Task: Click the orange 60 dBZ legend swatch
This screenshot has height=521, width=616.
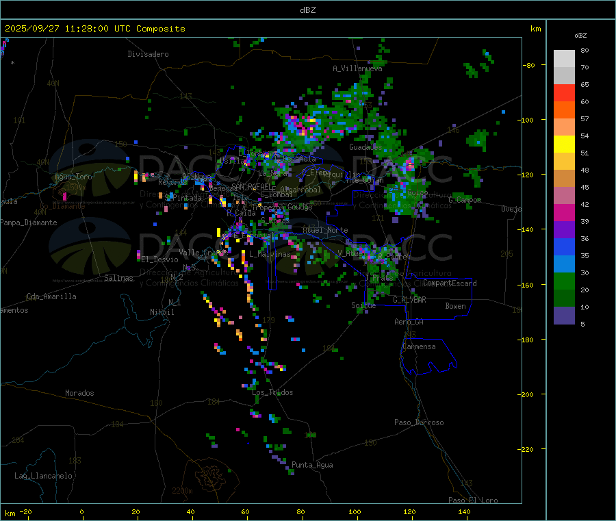Action: (x=564, y=110)
